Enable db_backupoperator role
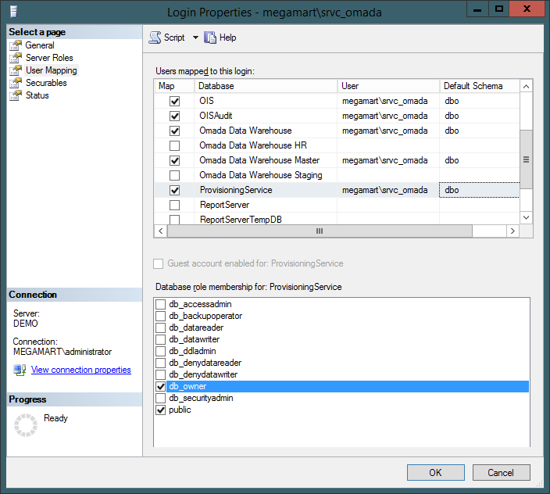 [x=160, y=316]
